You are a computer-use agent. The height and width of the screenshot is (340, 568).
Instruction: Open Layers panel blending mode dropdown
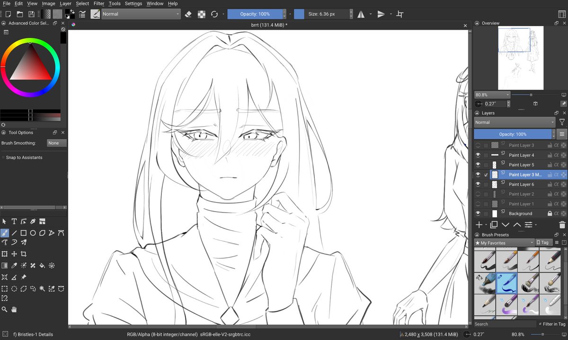(515, 122)
